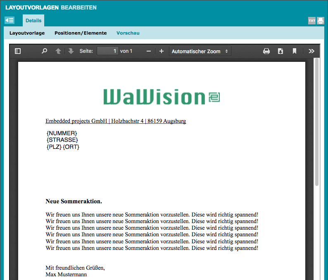Image resolution: width=328 pixels, height=280 pixels.
Task: Click the TXT export icon
Action: click(312, 21)
